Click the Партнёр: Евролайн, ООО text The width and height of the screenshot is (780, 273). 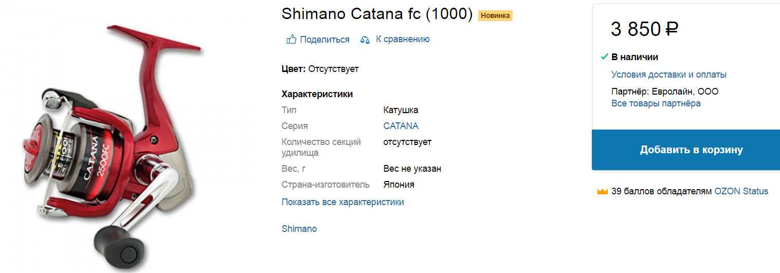tap(665, 92)
